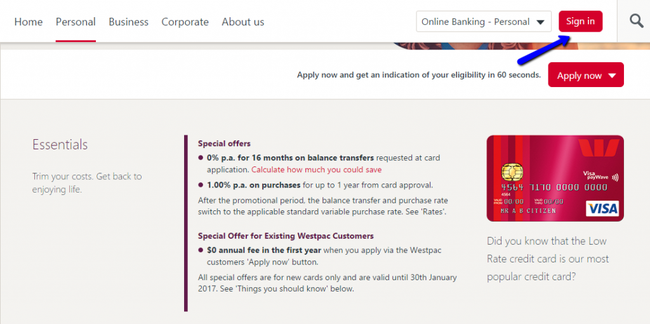Click the gold chip on the credit card
This screenshot has height=324, width=650.
(x=508, y=172)
